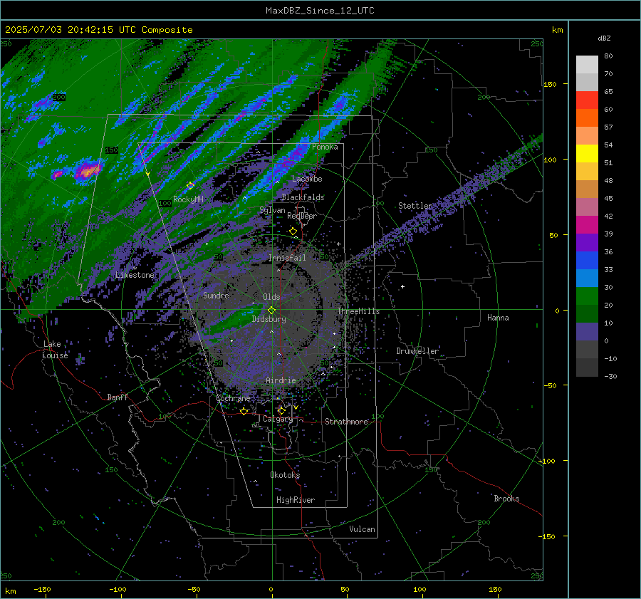Click the Banff label
The image size is (641, 599).
pos(118,397)
